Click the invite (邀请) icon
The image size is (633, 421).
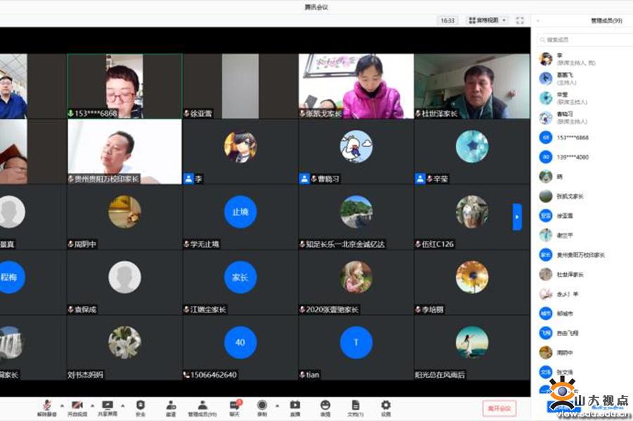(x=171, y=407)
